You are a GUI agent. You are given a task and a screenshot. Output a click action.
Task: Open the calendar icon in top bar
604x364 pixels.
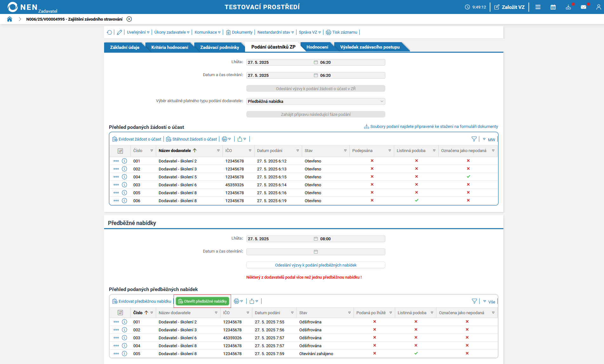pos(553,7)
